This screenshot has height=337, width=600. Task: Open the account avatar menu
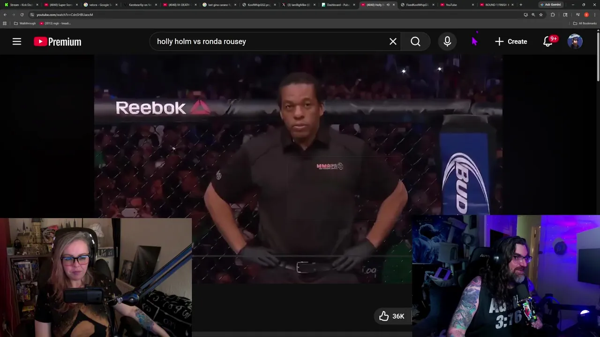coord(575,42)
